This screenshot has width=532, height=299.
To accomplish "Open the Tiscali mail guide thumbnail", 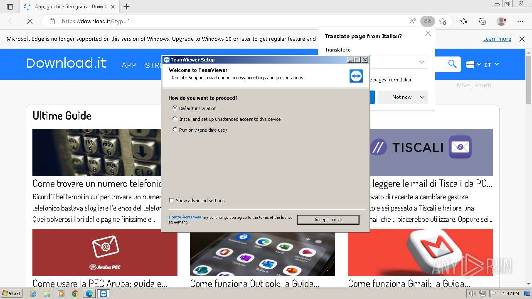I will coord(431,152).
